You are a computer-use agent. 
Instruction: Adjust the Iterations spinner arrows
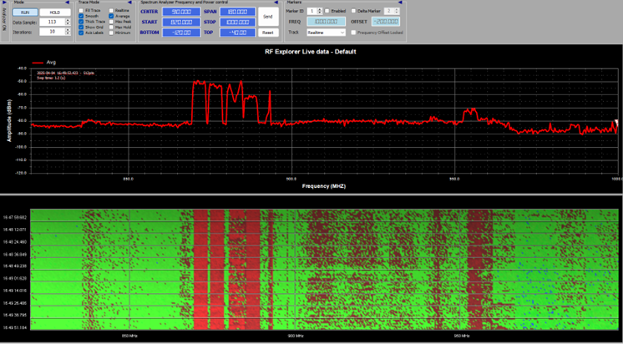(x=68, y=32)
